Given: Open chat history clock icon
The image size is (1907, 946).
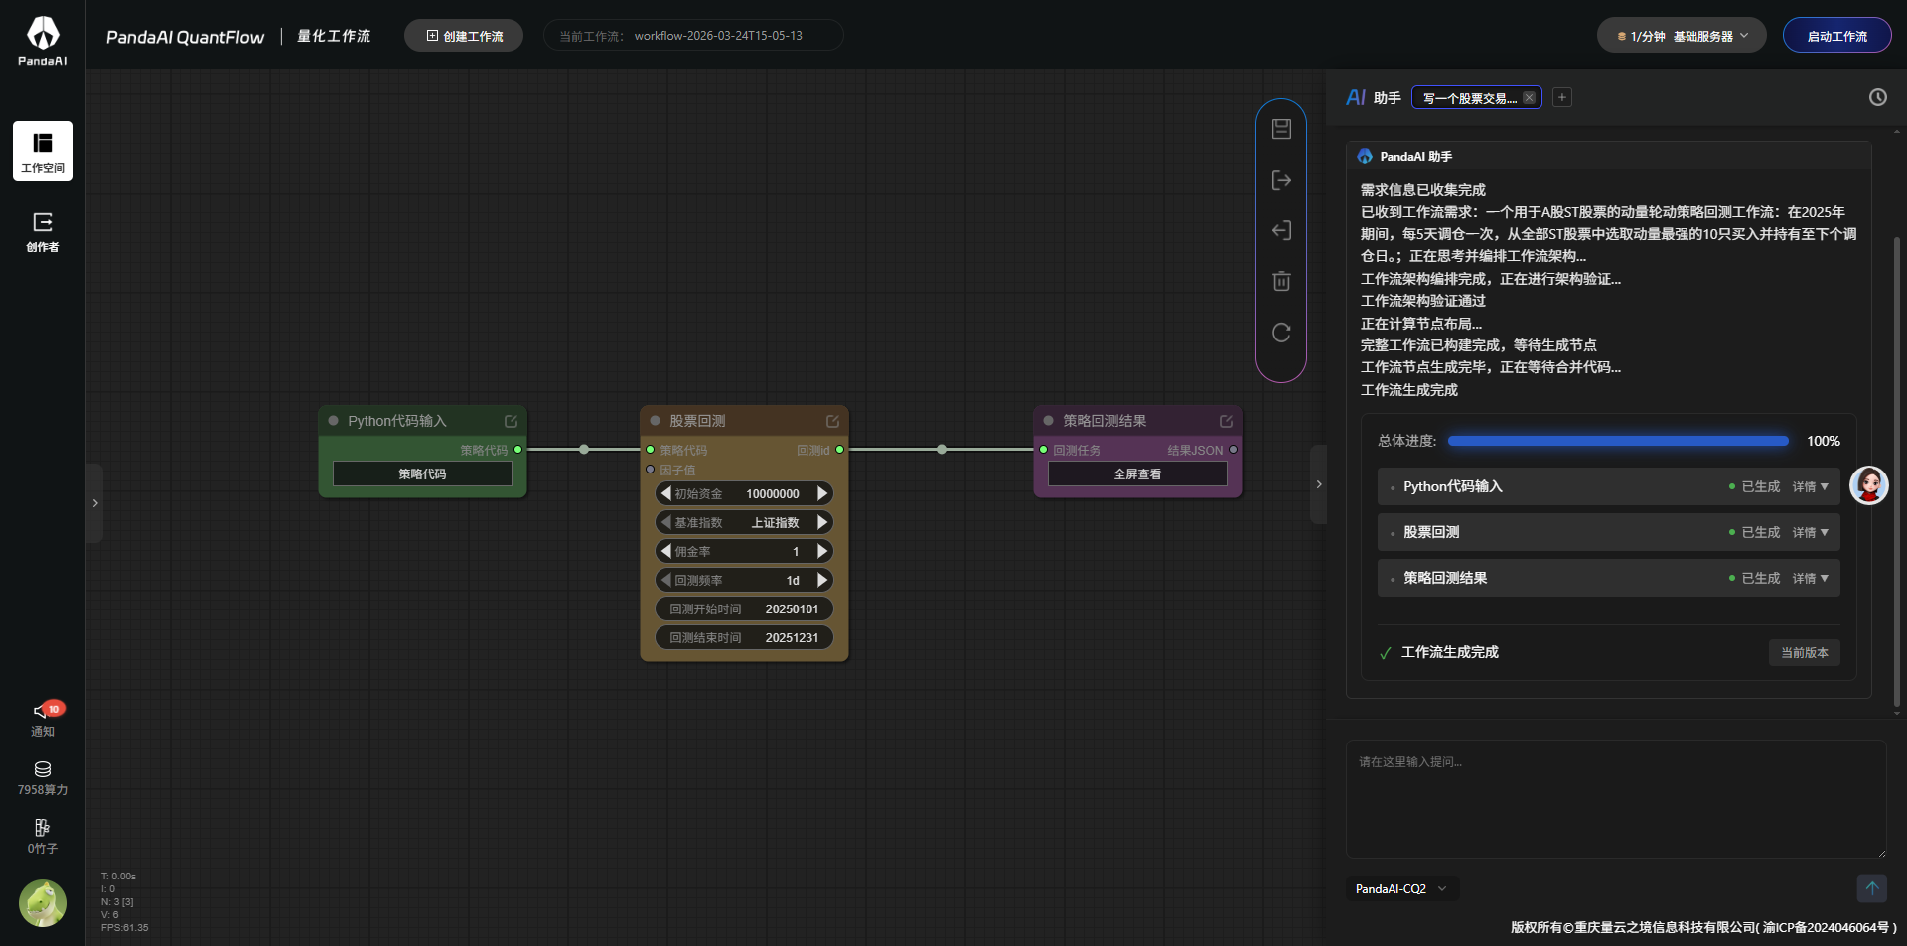Looking at the screenshot, I should [1877, 97].
